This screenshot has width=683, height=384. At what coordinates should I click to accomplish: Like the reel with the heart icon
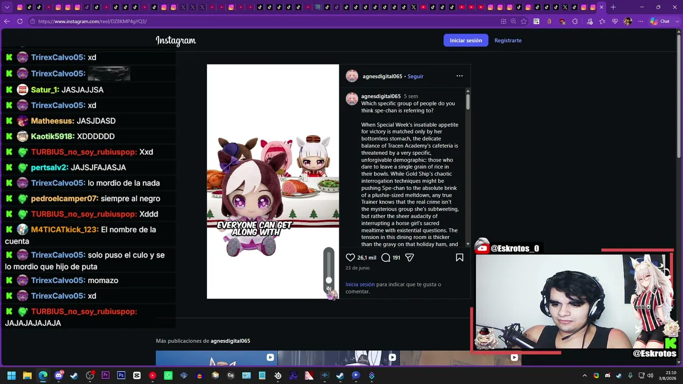351,258
